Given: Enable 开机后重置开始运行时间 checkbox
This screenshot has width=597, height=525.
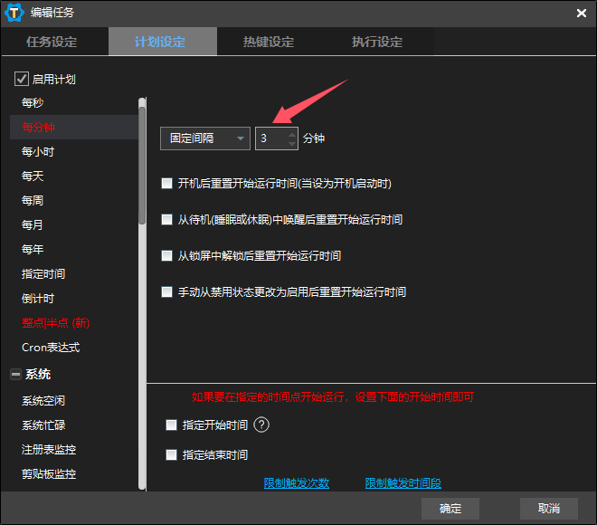Looking at the screenshot, I should [166, 183].
